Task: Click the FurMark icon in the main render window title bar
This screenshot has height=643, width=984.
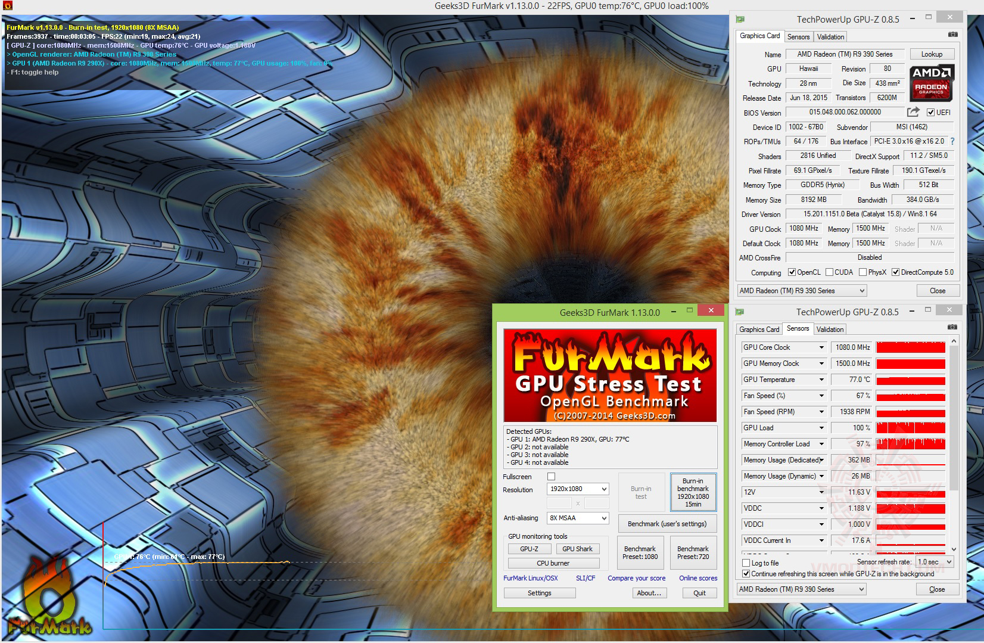Action: pos(8,6)
